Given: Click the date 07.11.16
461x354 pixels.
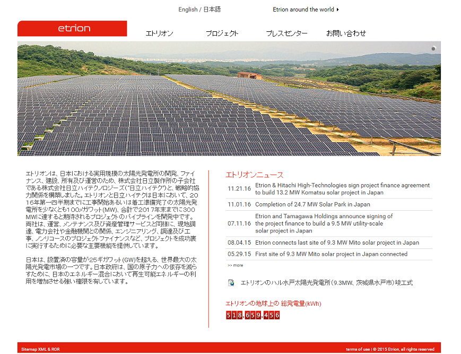Looking at the screenshot, I should (x=239, y=223).
